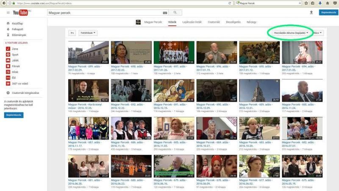Click the YouTube logo

20,13
